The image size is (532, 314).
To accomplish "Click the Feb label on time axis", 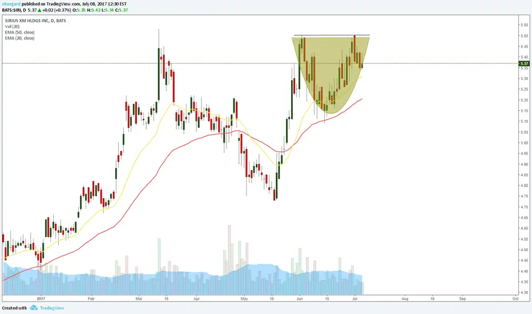I will (x=91, y=299).
